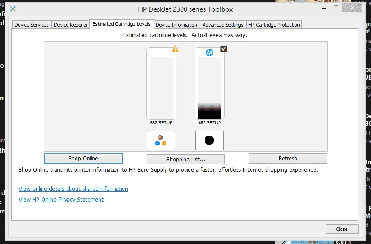This screenshot has height=244, width=371.
Task: Select the black ink dot icon
Action: pos(209,141)
